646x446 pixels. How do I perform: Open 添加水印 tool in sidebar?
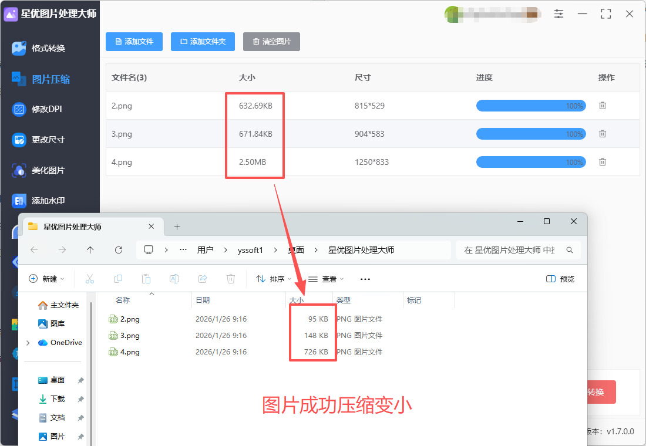coord(38,201)
